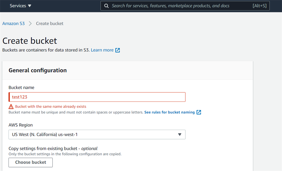Click the search magnifier icon
The image size is (282, 171).
pyautogui.click(x=106, y=6)
